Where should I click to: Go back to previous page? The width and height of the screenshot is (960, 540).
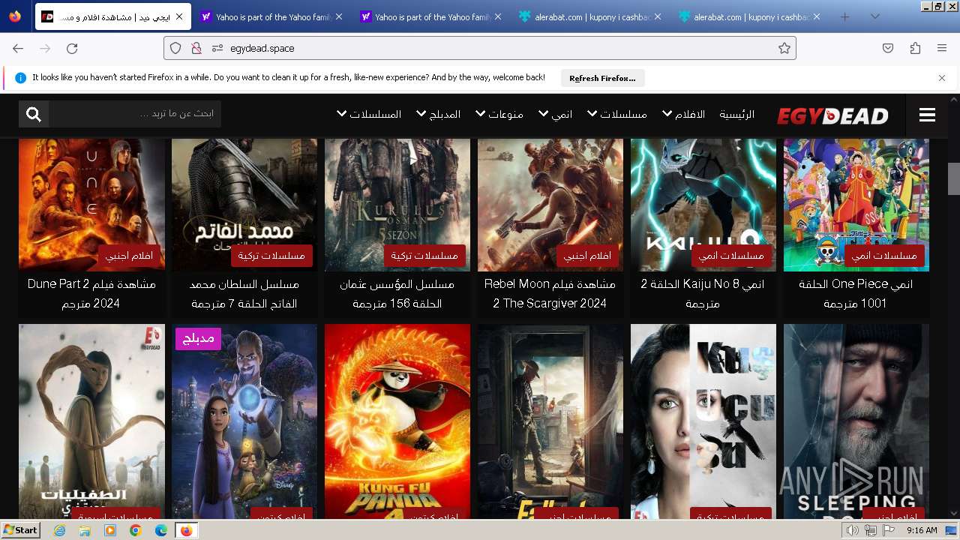coord(18,48)
